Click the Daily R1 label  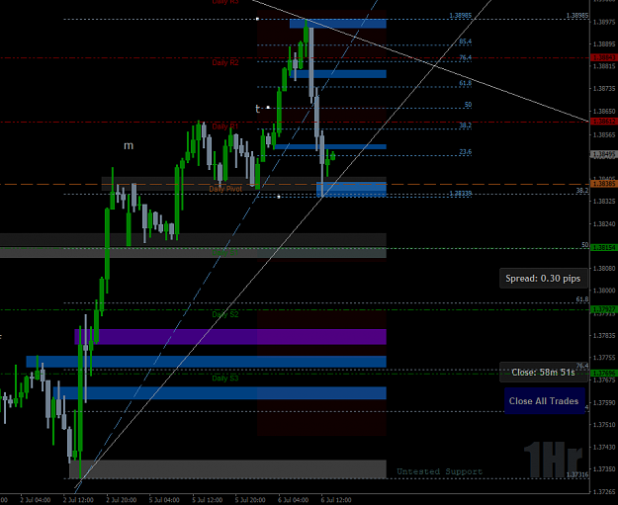(225, 126)
